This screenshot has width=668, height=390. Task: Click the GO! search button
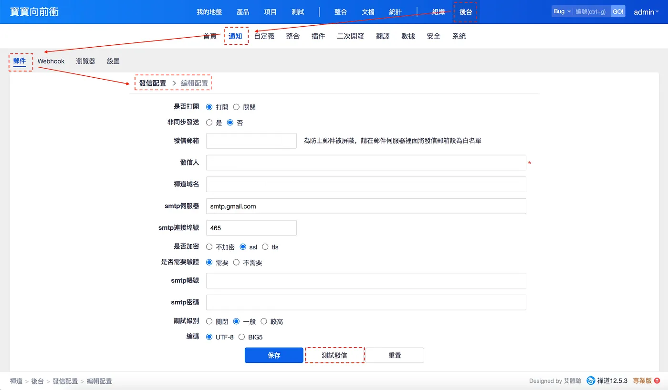618,11
